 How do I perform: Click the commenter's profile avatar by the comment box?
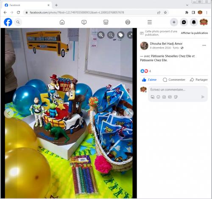coord(143,90)
